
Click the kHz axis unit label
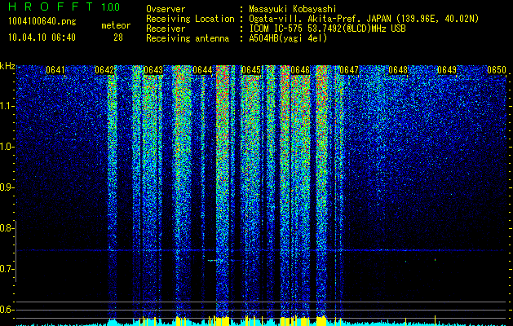[7, 66]
